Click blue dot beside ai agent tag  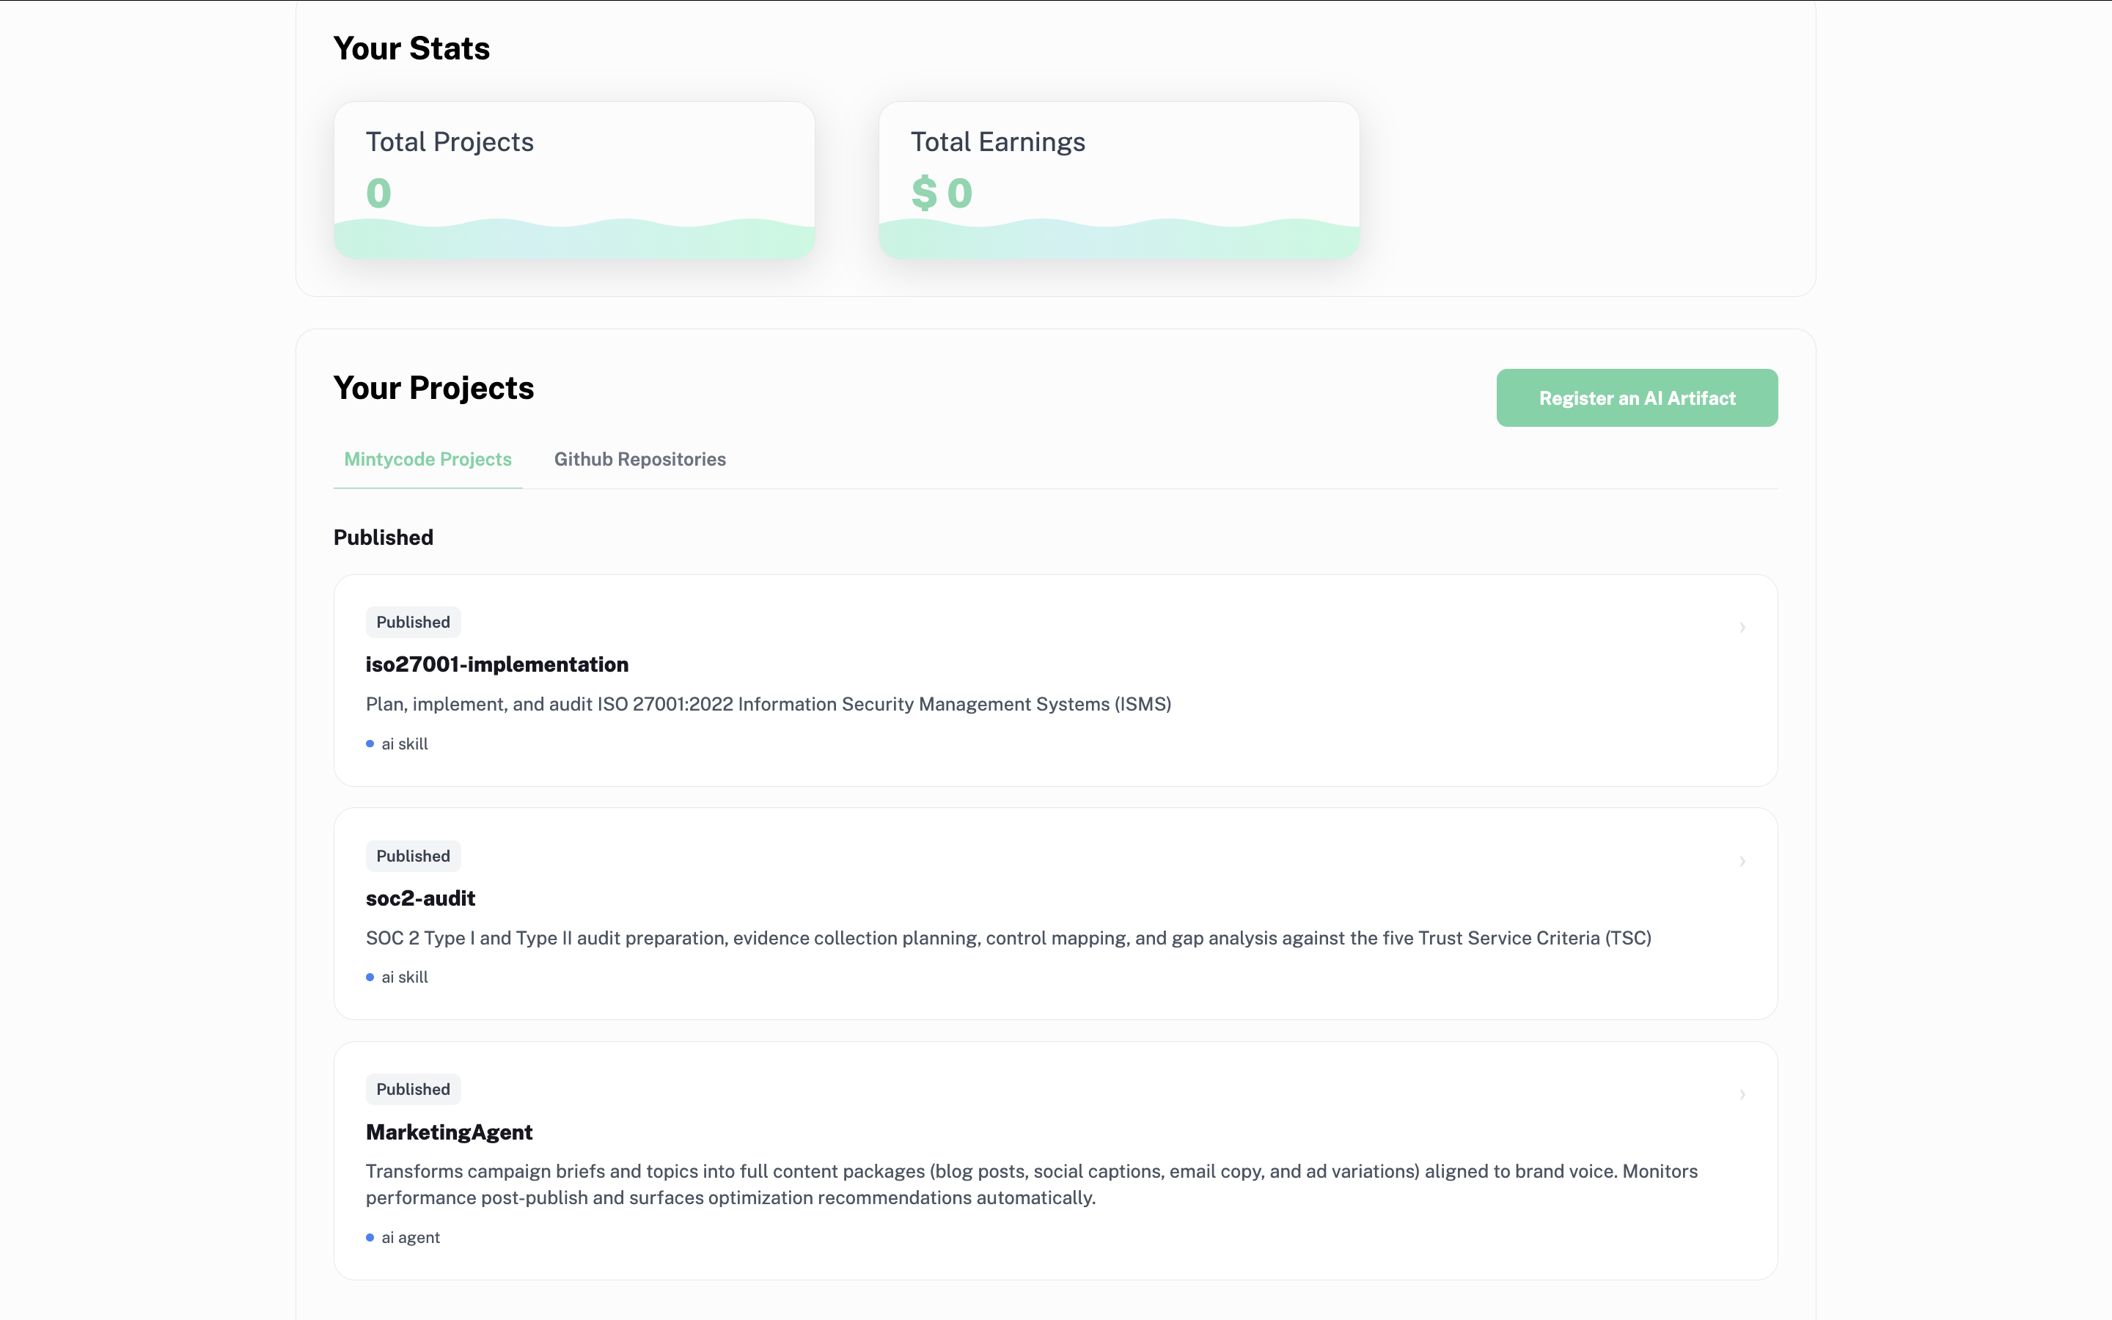[370, 1238]
